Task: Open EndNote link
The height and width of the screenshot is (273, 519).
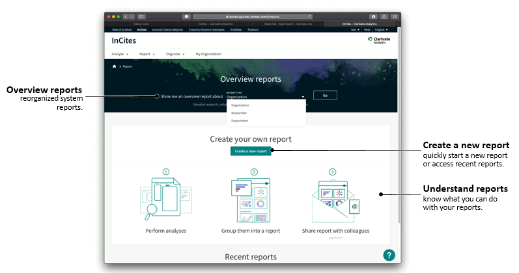Action: (x=236, y=30)
